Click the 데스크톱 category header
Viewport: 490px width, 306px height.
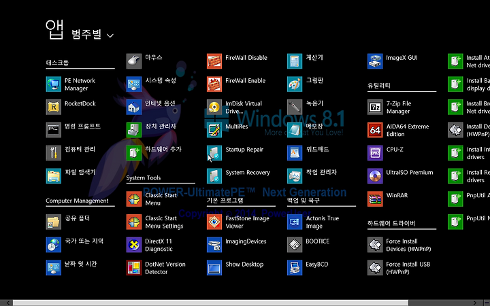click(57, 63)
